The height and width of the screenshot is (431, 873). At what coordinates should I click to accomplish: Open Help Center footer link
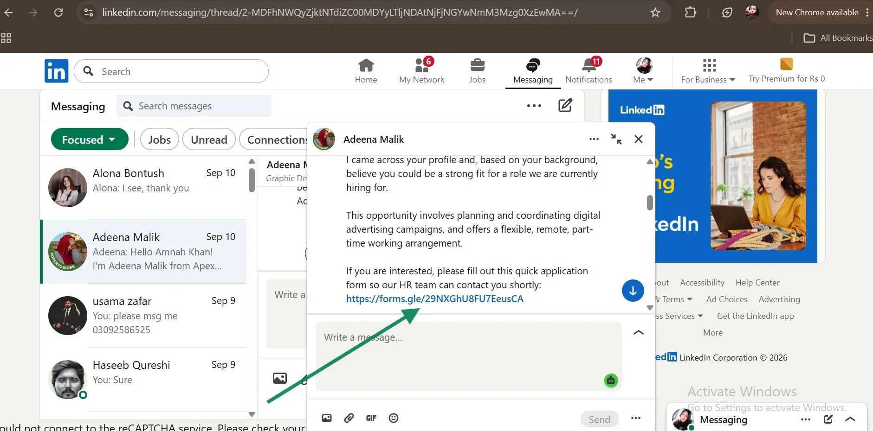coord(757,283)
